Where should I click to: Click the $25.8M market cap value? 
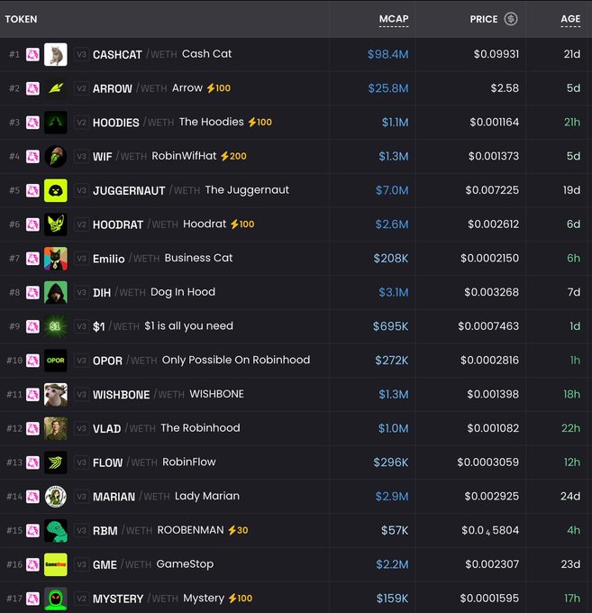pos(388,88)
